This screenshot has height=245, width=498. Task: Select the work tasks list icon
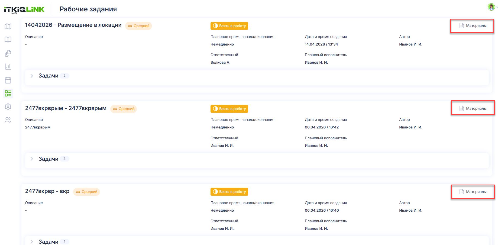(x=8, y=94)
